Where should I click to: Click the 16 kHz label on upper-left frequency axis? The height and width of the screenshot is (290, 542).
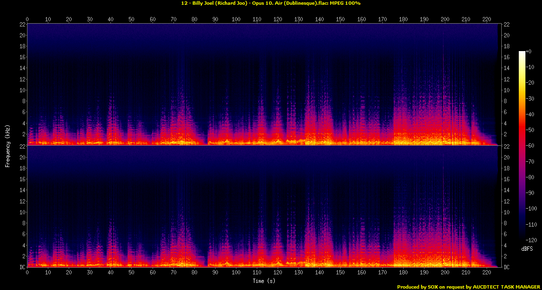22,57
